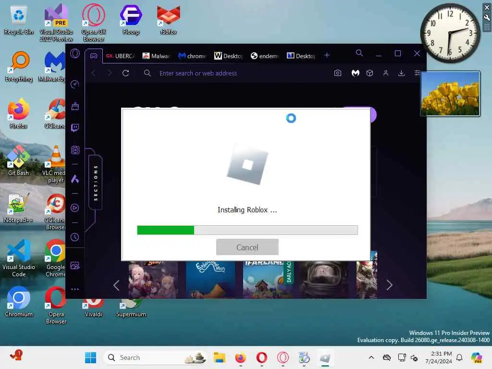Open Windows Start menu
492x369 pixels.
click(x=91, y=357)
